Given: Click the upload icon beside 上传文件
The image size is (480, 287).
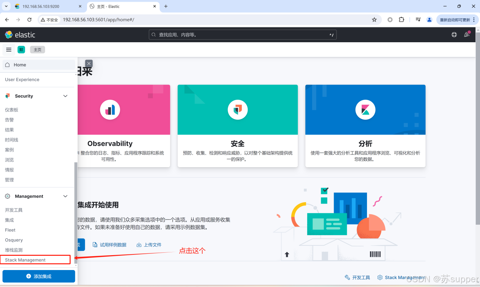Looking at the screenshot, I should pos(139,245).
